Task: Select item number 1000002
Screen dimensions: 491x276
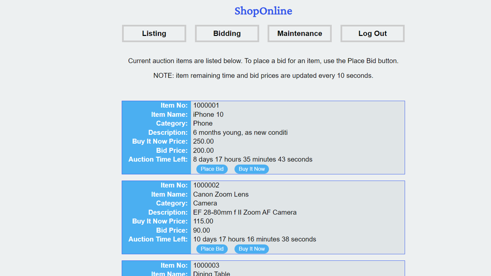Action: (205, 185)
